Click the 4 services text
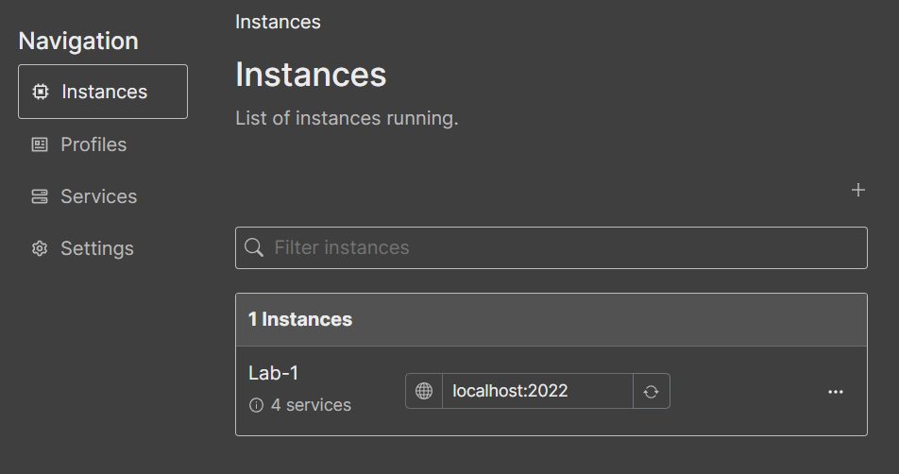 [311, 405]
